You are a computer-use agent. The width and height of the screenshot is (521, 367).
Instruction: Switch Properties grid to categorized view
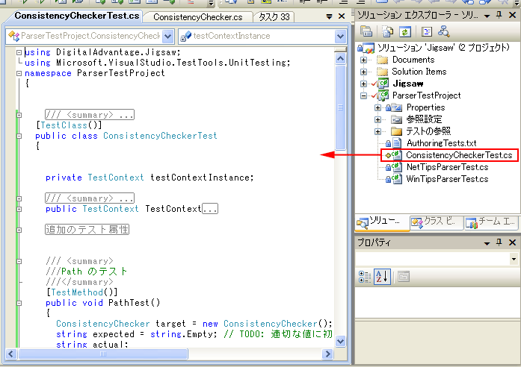point(365,277)
